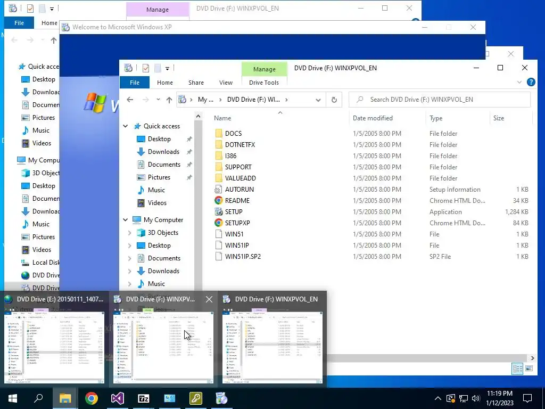Sort by Type column header
This screenshot has height=409, width=545.
436,118
